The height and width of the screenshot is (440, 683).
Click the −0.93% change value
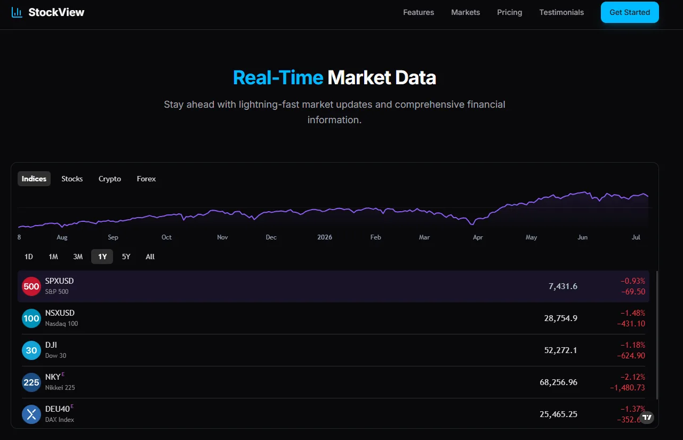[633, 281]
